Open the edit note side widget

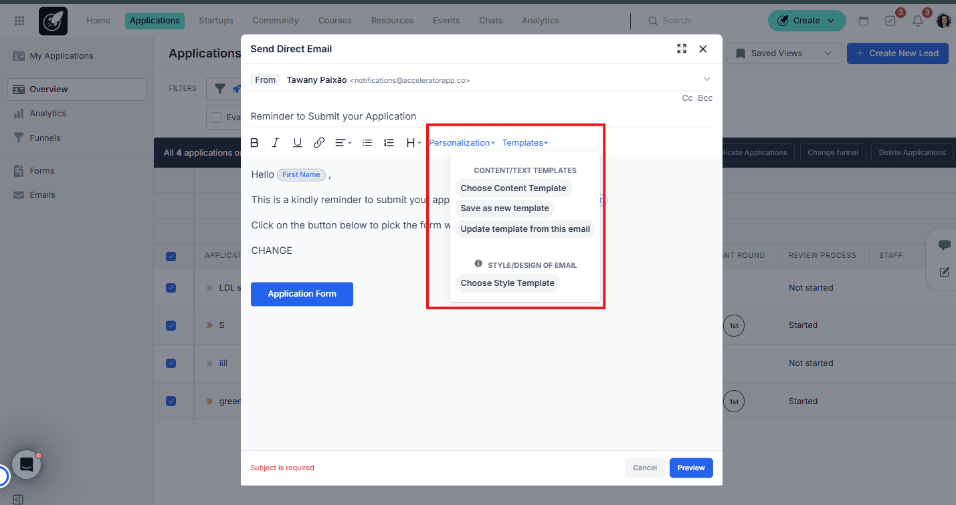coord(945,272)
